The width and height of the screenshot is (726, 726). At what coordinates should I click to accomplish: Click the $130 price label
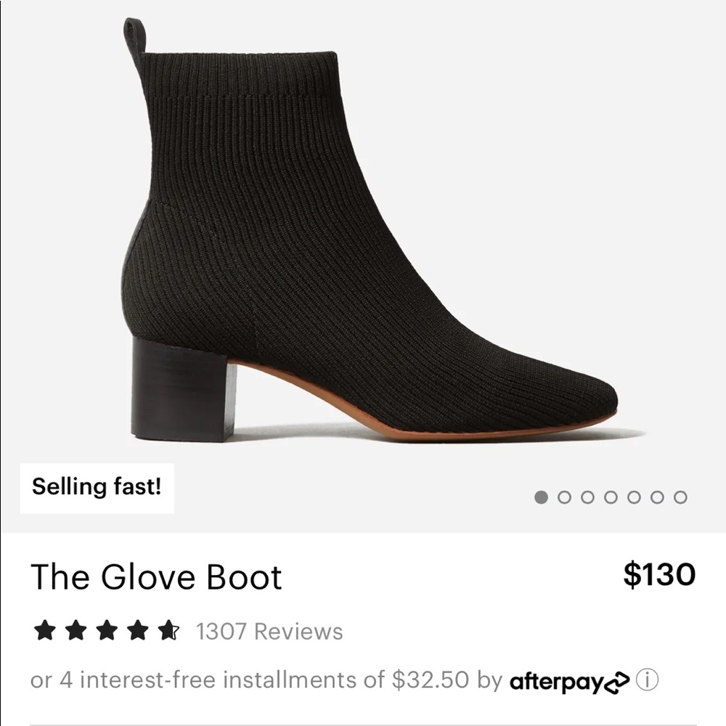[658, 574]
